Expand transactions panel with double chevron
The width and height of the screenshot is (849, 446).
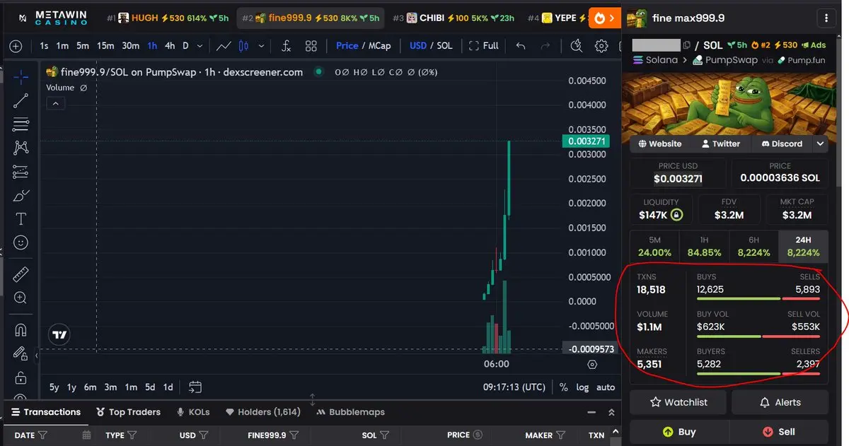(x=612, y=412)
